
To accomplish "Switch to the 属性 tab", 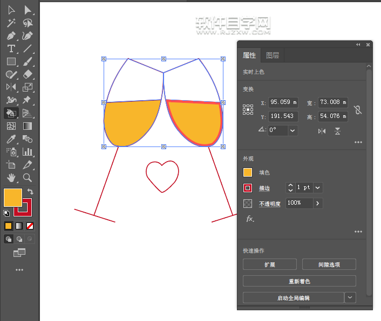I will (249, 55).
